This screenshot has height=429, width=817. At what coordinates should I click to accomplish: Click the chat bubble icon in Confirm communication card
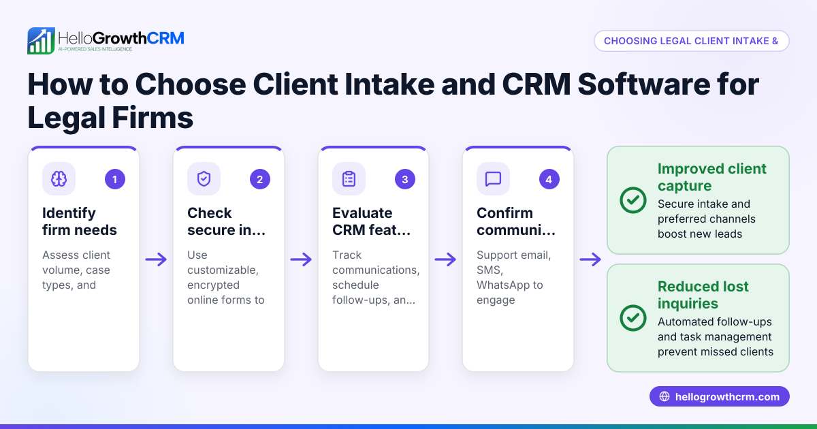[x=493, y=179]
